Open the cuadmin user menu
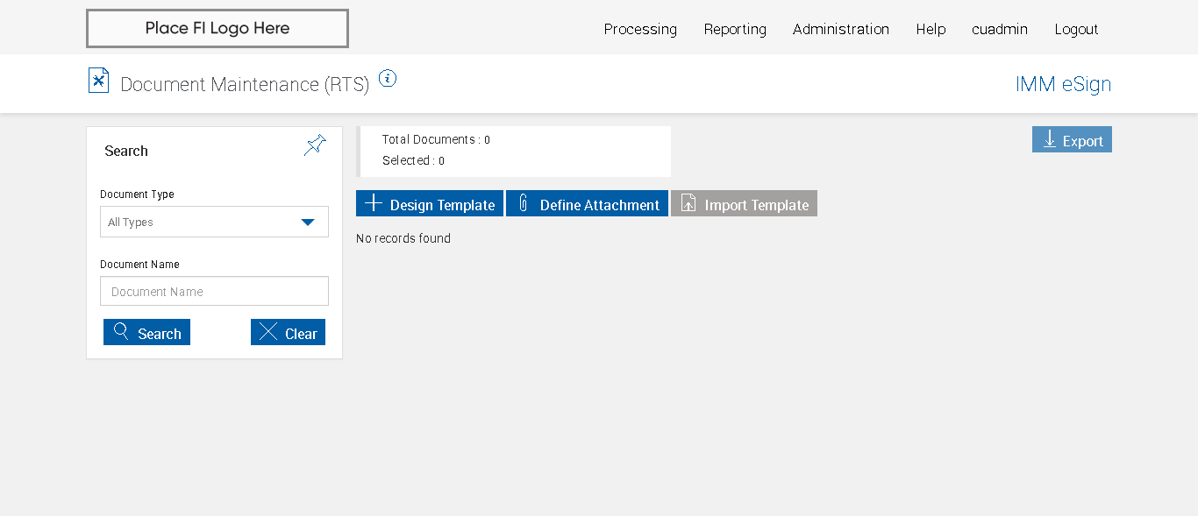1198x516 pixels. click(999, 29)
